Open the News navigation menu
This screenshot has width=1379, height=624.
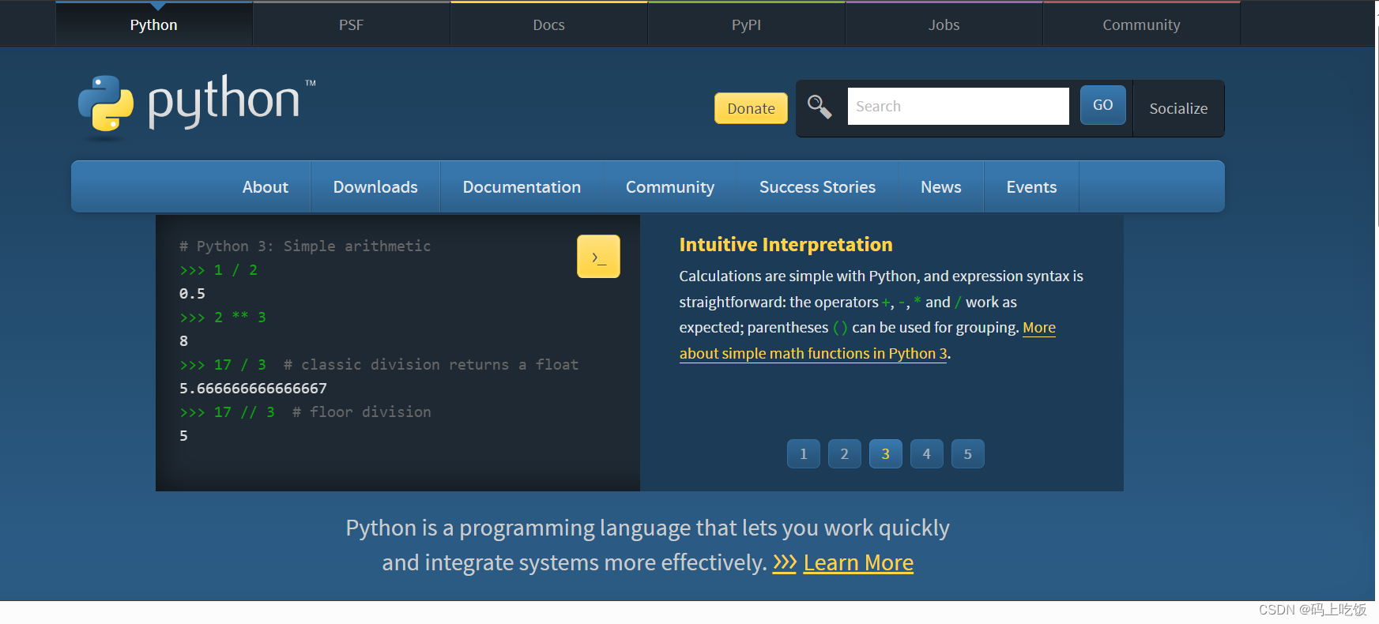click(x=941, y=187)
